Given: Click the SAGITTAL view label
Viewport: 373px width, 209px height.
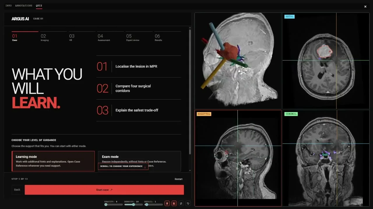Looking at the screenshot, I should [204, 114].
